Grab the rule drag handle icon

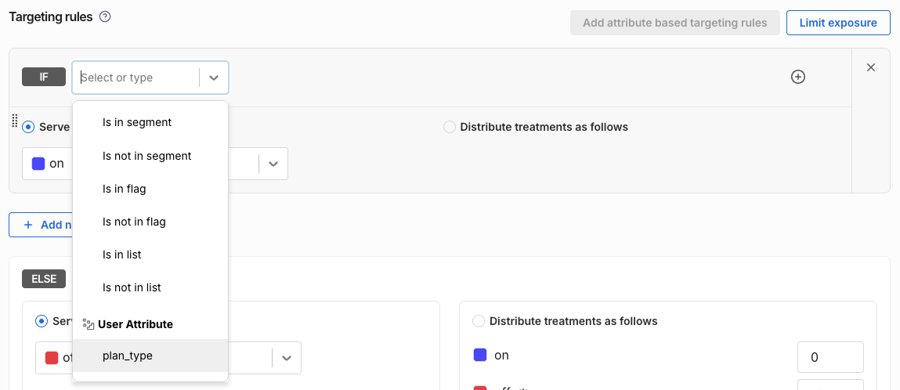pyautogui.click(x=14, y=121)
